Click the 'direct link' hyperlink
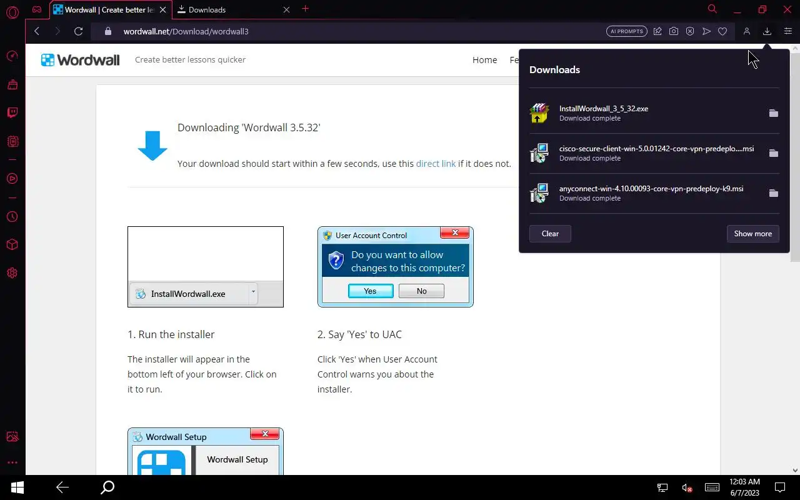The width and height of the screenshot is (800, 500). (436, 164)
